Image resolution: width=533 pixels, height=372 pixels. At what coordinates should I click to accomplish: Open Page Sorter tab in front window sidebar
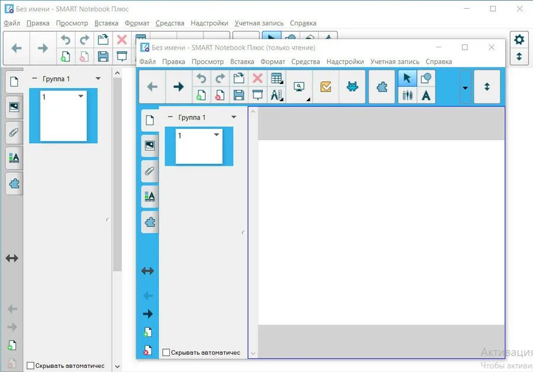(x=150, y=120)
